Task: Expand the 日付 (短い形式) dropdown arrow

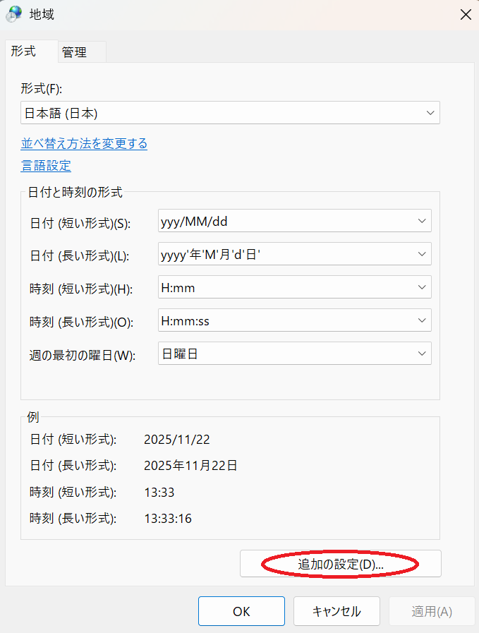Action: point(422,221)
